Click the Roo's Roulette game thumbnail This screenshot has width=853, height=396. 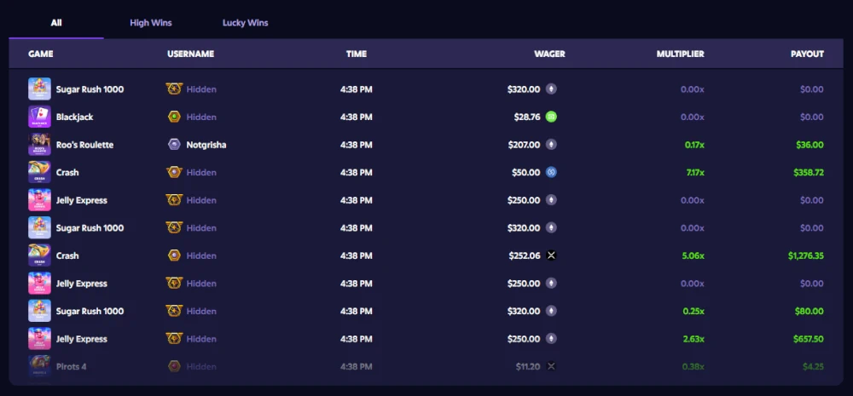(39, 145)
